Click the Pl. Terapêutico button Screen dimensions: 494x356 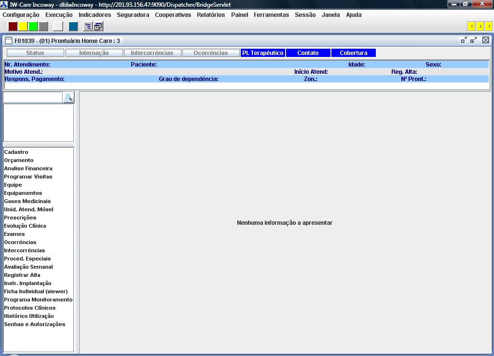(263, 53)
